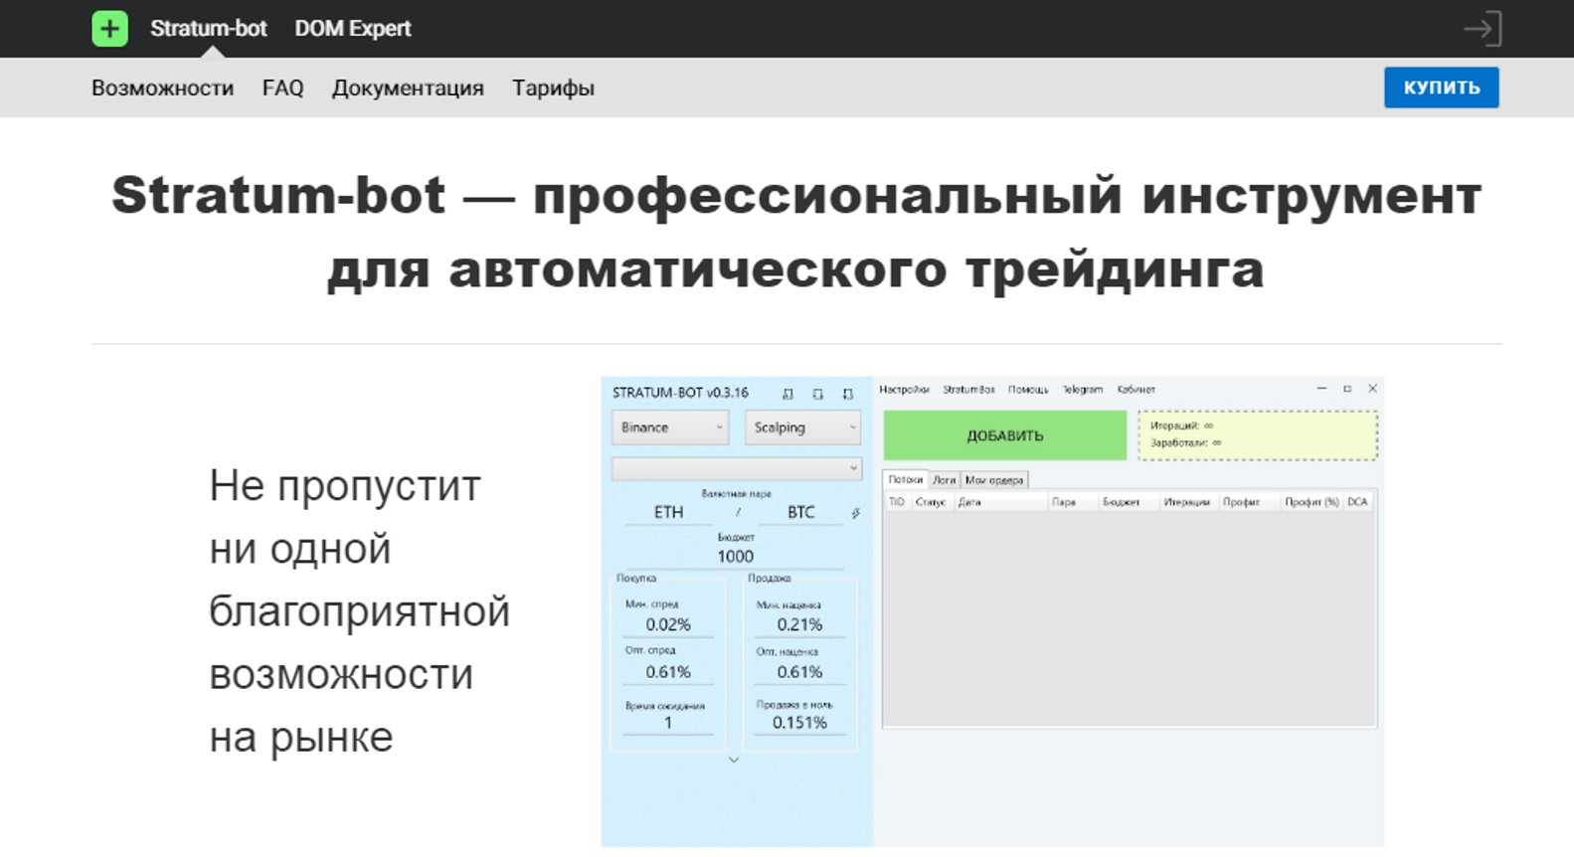Click the Итерации column header
Viewport: 1574px width, 857px height.
[1188, 502]
